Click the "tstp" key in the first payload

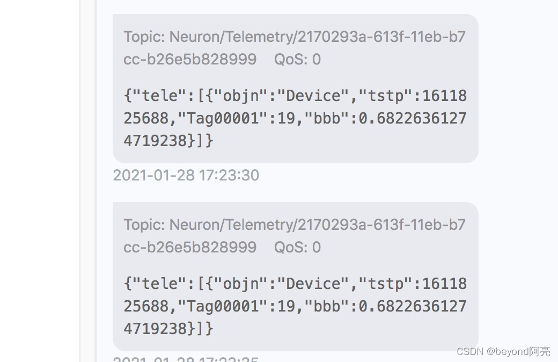(386, 96)
